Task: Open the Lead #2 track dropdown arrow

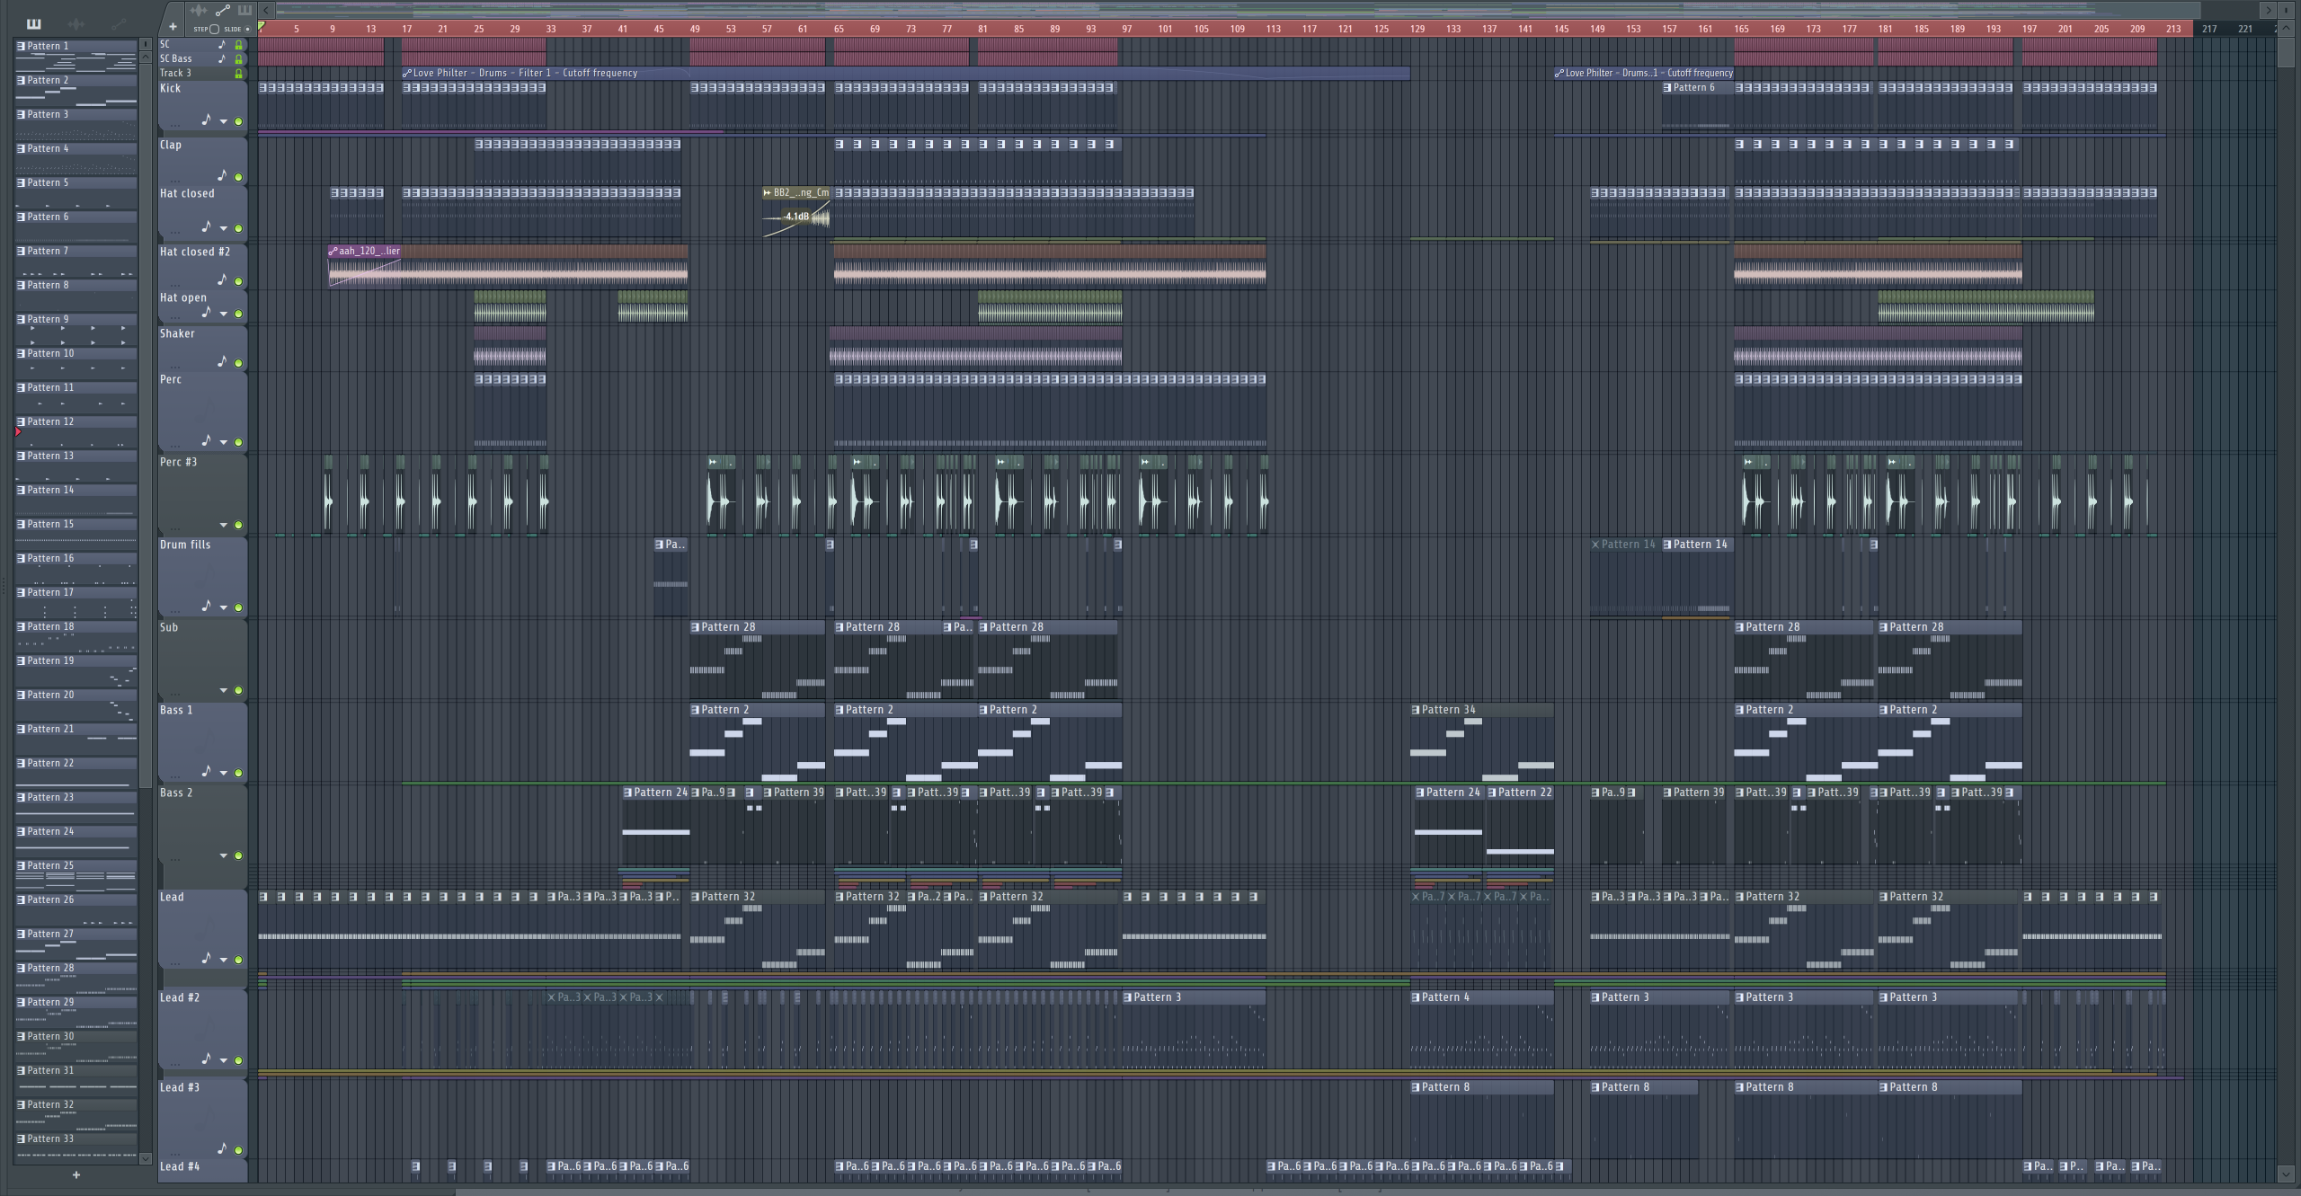Action: tap(223, 1060)
